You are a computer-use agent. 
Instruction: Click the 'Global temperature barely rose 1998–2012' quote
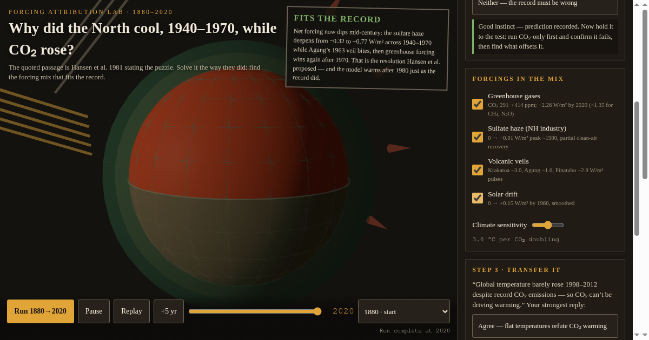tap(542, 295)
